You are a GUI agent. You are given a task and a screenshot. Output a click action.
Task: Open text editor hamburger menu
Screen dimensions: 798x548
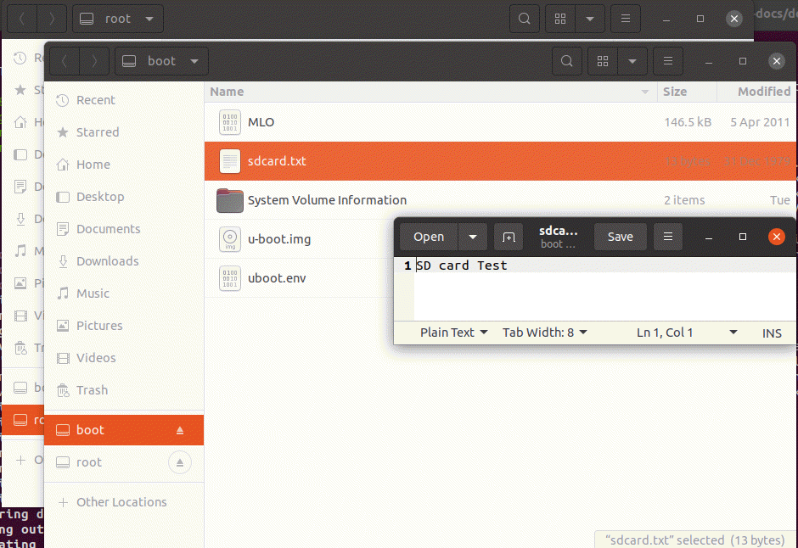click(668, 237)
